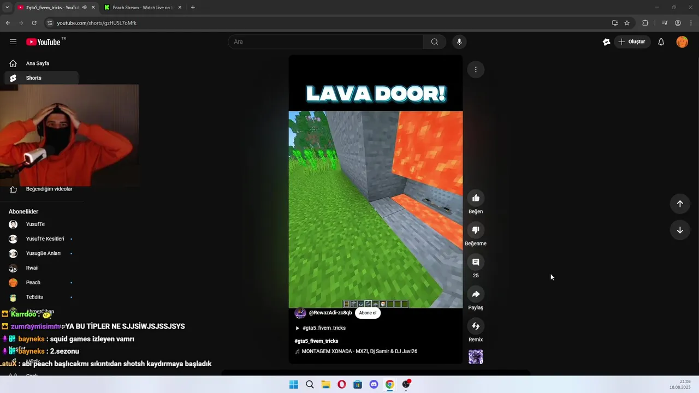
Task: Open Chrome profile icon
Action: 678,23
